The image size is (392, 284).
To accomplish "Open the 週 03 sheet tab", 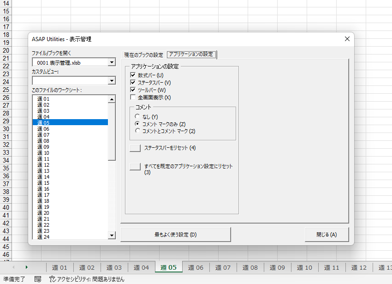I will pos(114,267).
